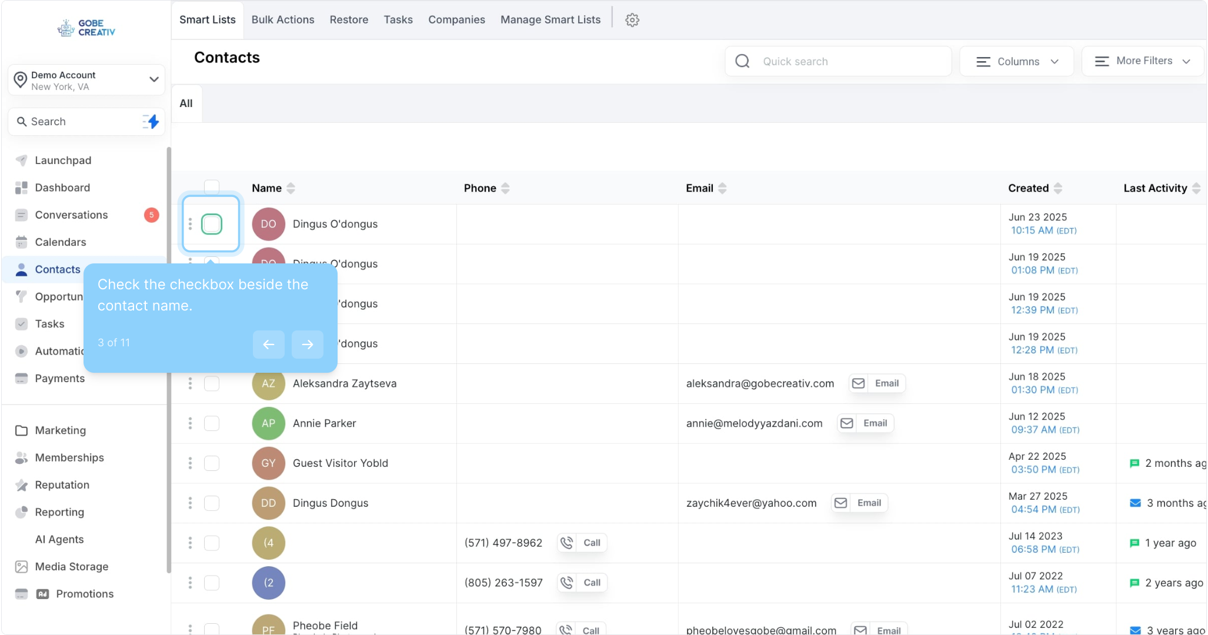1208x635 pixels.
Task: Select Aleksandra Zaytseva's row checkbox
Action: (212, 383)
